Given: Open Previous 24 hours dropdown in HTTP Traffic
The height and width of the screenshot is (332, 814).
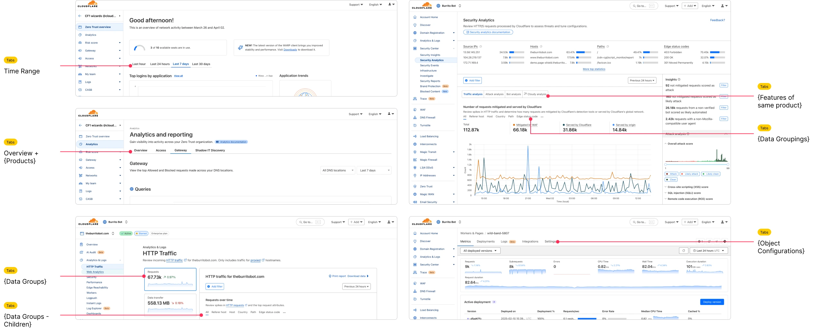Looking at the screenshot, I should (x=356, y=287).
